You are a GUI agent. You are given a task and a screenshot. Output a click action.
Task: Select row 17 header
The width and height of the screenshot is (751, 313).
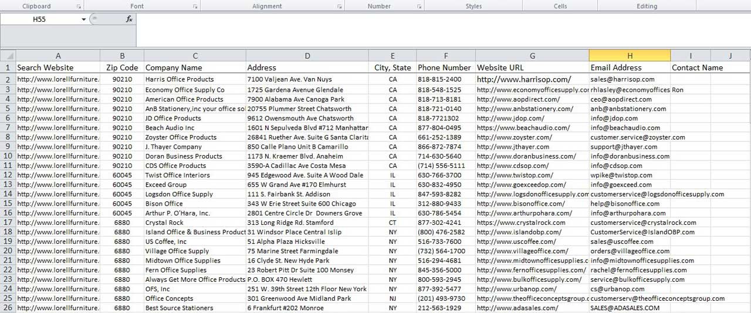pyautogui.click(x=8, y=223)
